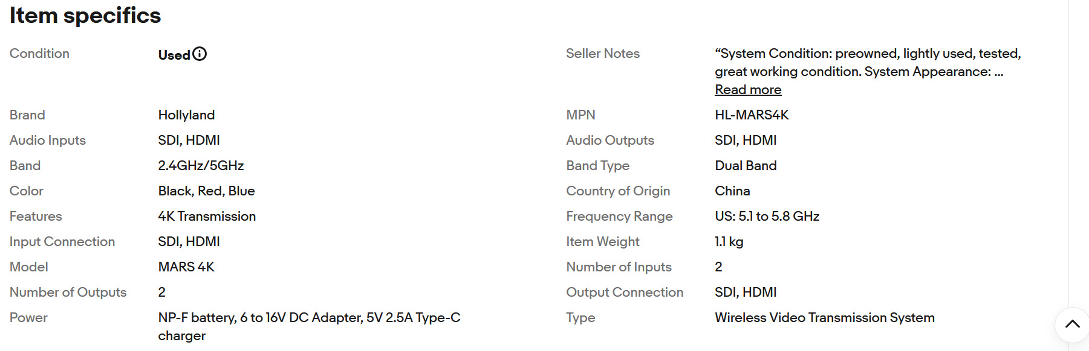This screenshot has width=1089, height=351.
Task: Click the Seller Notes label
Action: click(602, 54)
